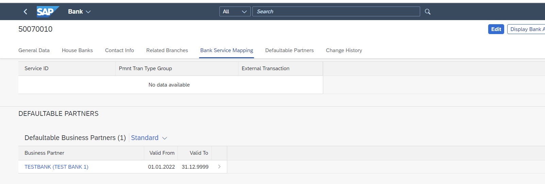545x184 pixels.
Task: Select the Bank Service Mapping tab
Action: coord(227,50)
